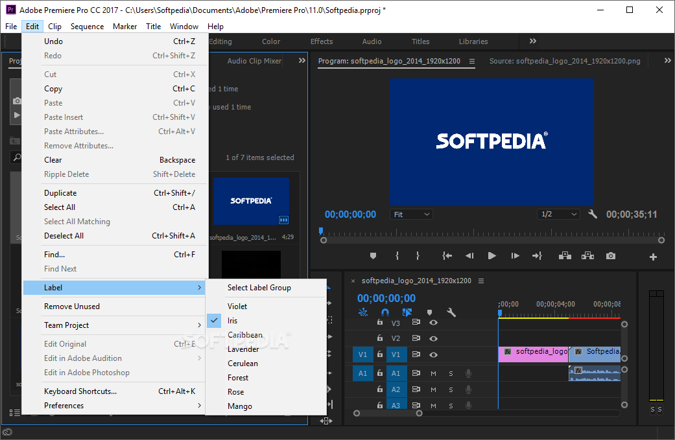The width and height of the screenshot is (675, 440).
Task: Toggle sync lock on track V1
Action: (416, 354)
